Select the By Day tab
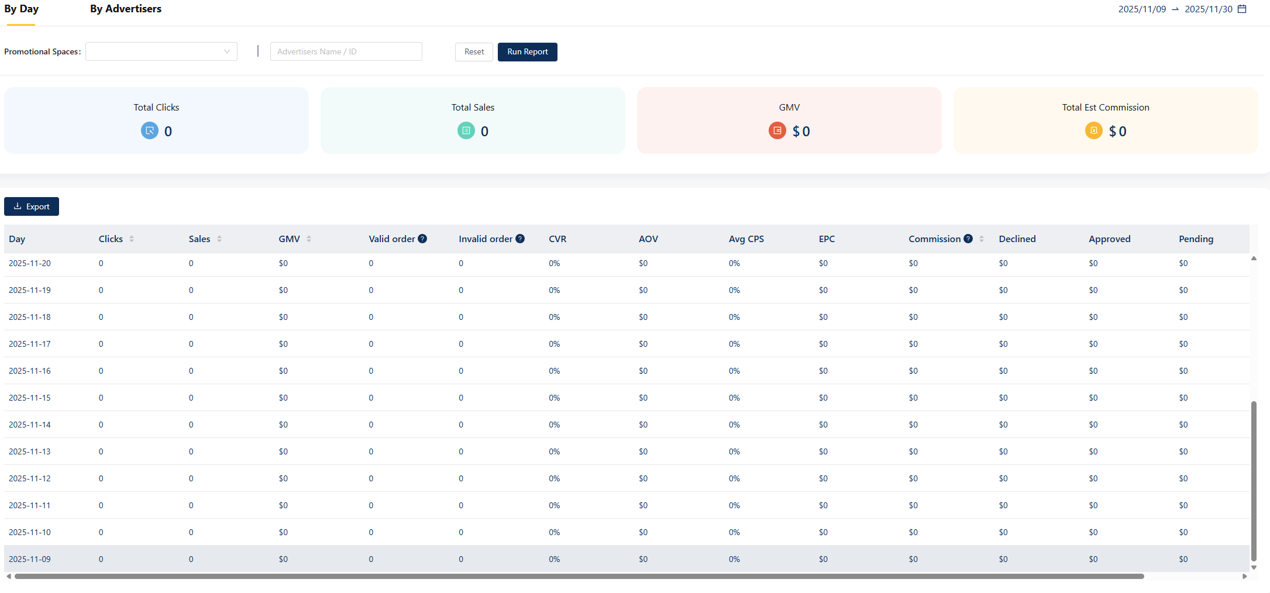This screenshot has width=1270, height=593. (21, 9)
